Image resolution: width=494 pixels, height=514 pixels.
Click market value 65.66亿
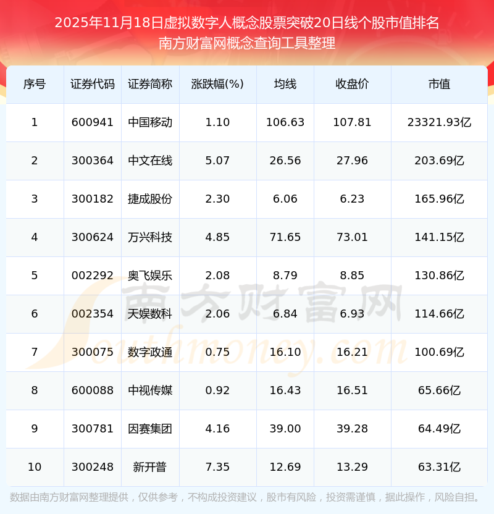[x=439, y=390]
